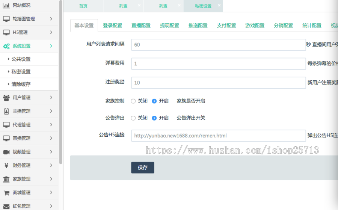The image size is (338, 210).
Task: Click the 家族管理 bank icon
Action: [x=6, y=179]
